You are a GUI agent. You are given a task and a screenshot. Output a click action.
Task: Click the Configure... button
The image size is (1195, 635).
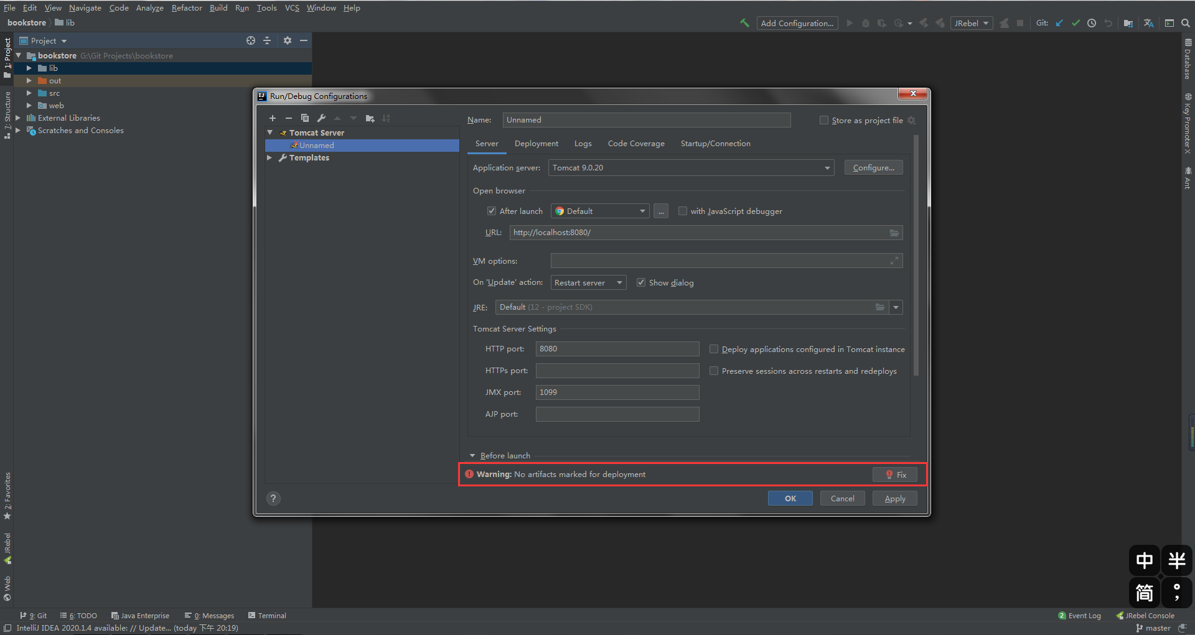tap(874, 168)
